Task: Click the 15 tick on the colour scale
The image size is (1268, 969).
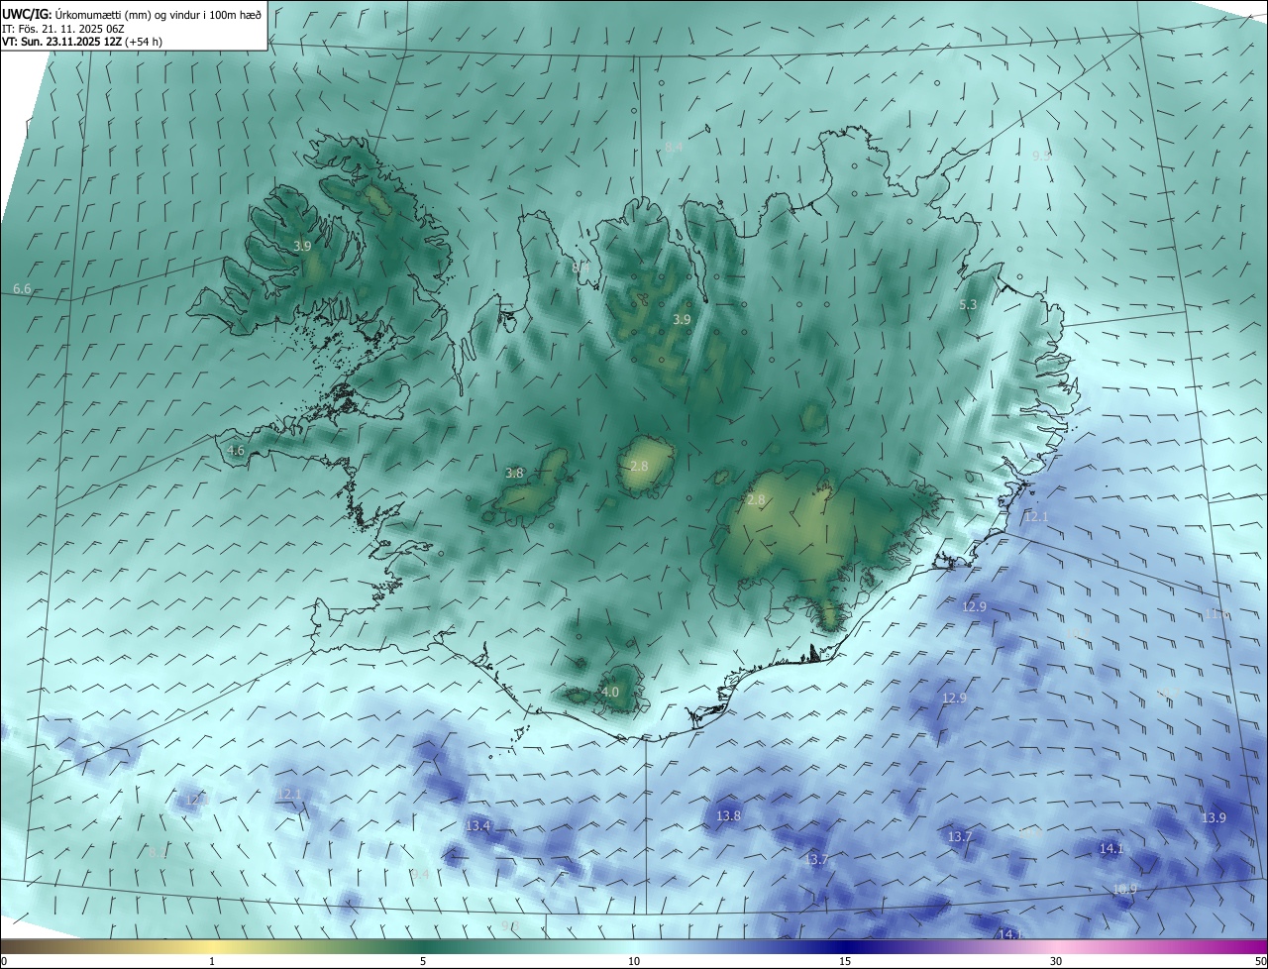Action: tap(845, 961)
